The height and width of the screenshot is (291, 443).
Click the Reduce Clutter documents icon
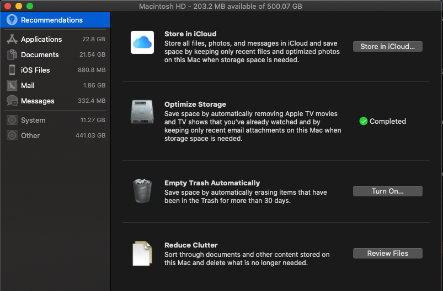pos(142,254)
